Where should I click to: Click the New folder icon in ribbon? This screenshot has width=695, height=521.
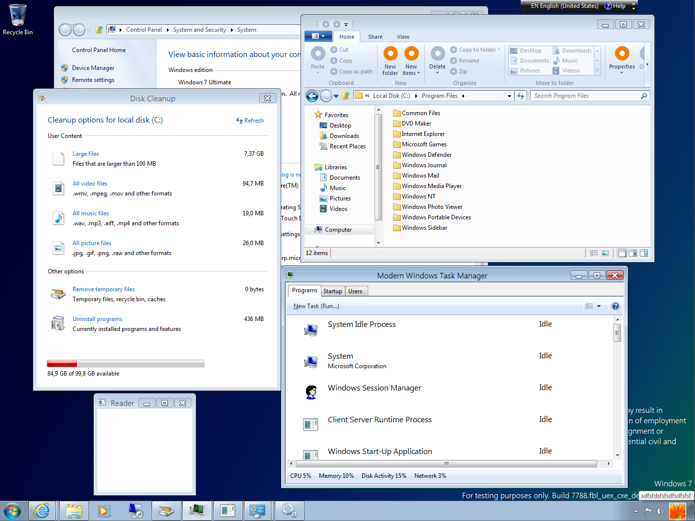point(390,54)
